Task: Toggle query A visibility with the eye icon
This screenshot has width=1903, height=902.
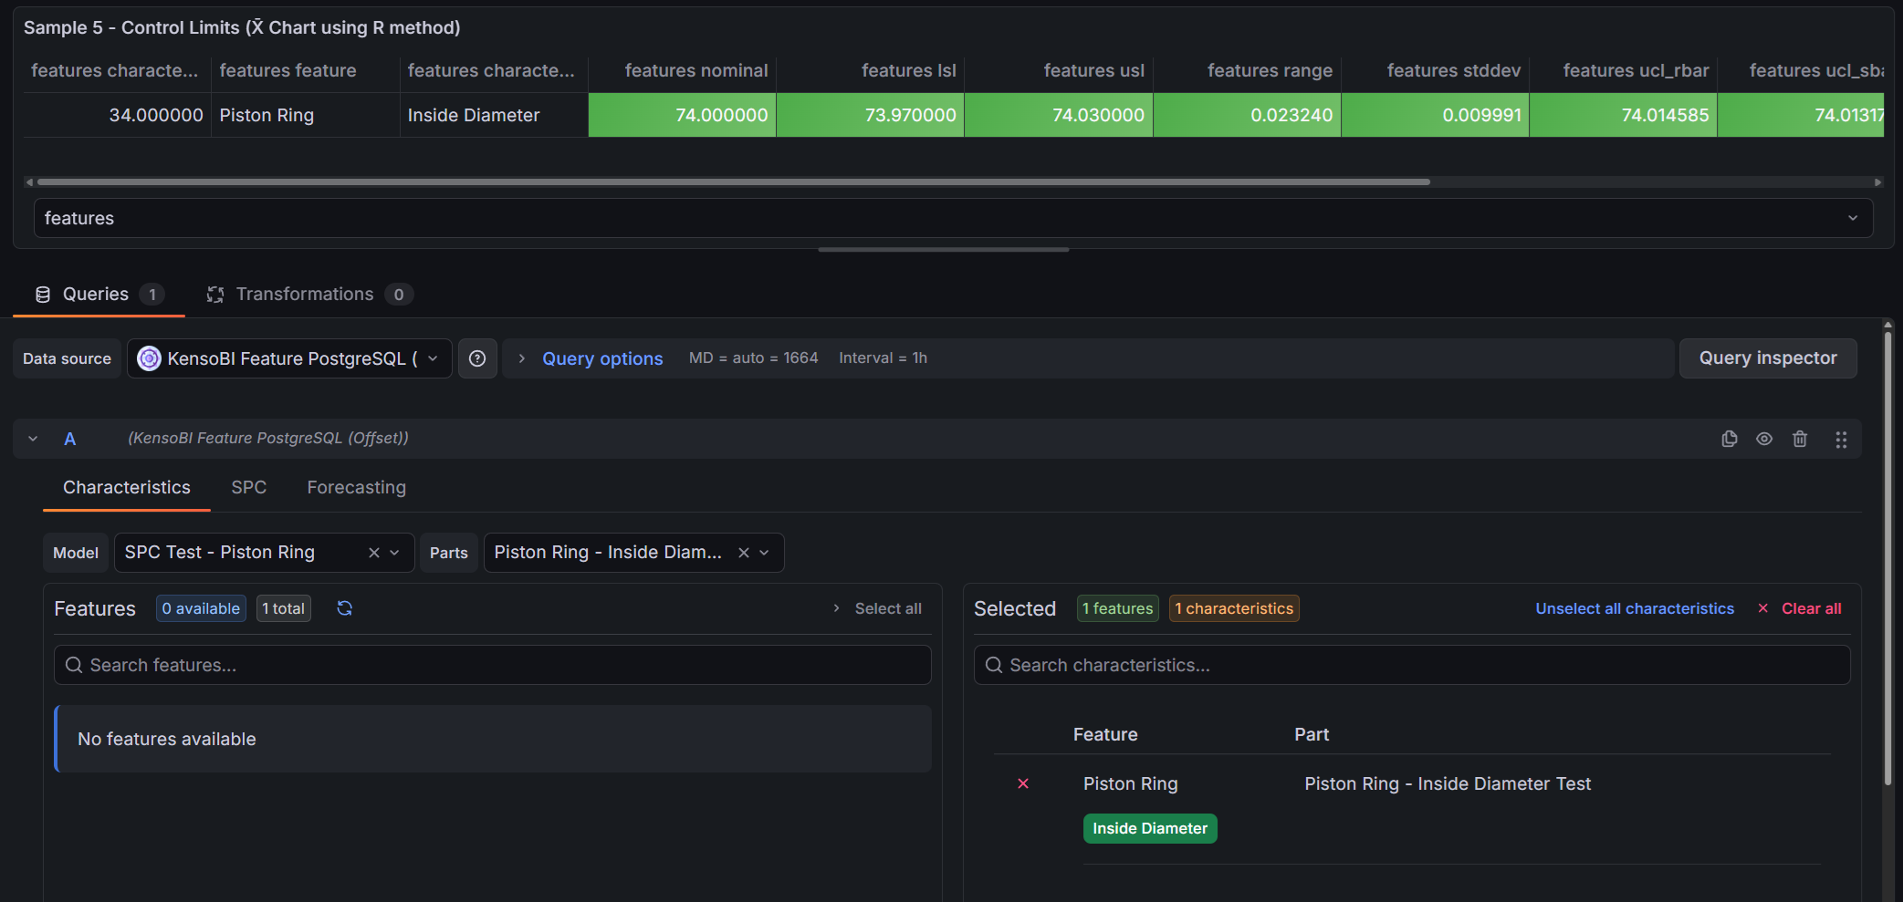Action: [x=1763, y=439]
